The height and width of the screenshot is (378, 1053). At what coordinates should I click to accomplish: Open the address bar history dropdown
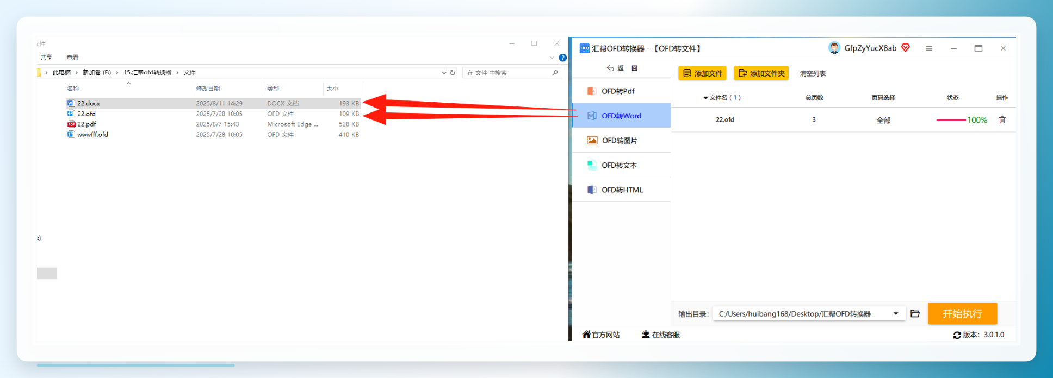(444, 72)
